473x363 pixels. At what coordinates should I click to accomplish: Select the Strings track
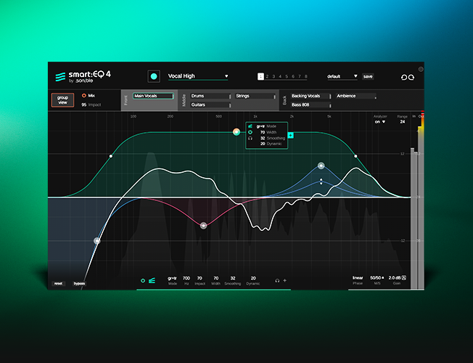pyautogui.click(x=255, y=96)
